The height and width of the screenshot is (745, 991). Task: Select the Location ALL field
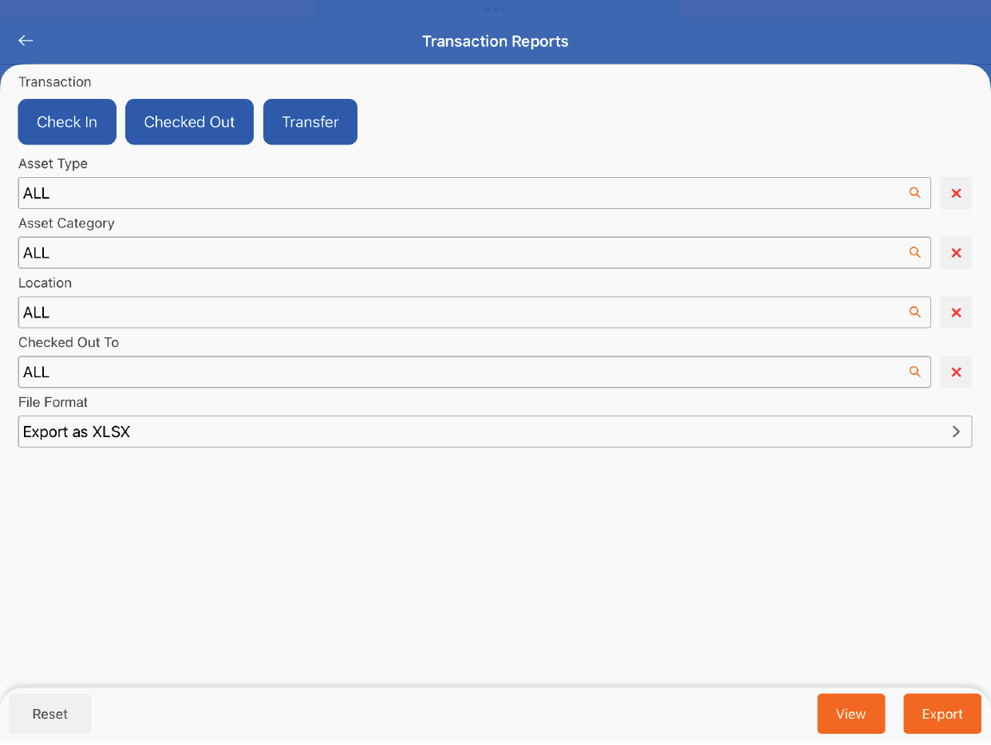474,312
